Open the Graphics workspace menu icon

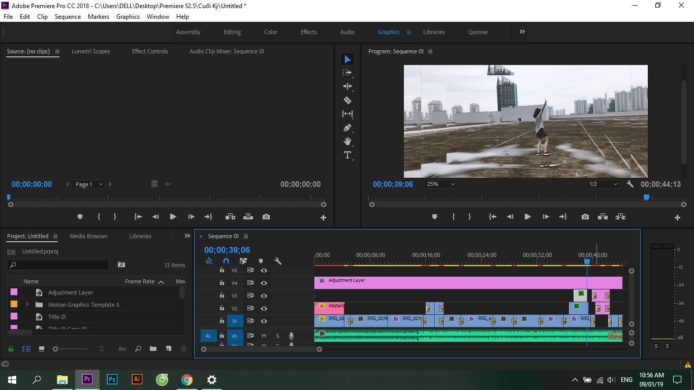tap(408, 32)
